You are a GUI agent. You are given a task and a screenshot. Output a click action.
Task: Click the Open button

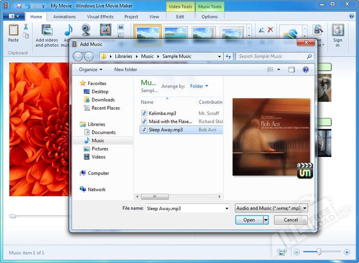[249, 220]
